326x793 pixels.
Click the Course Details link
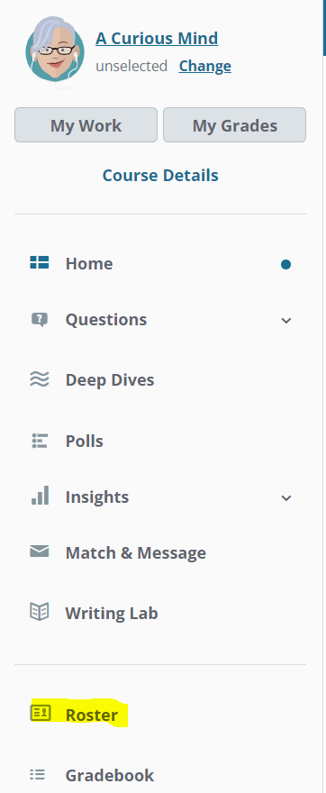click(160, 176)
